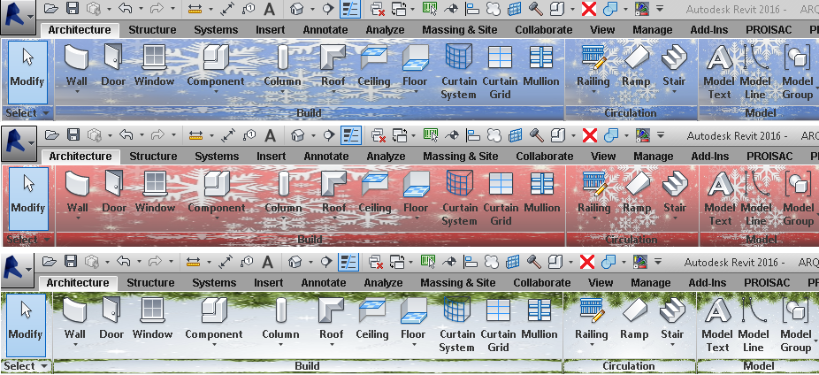
Task: Open the Massing & Site tab above the red ribbon
Action: 461,157
